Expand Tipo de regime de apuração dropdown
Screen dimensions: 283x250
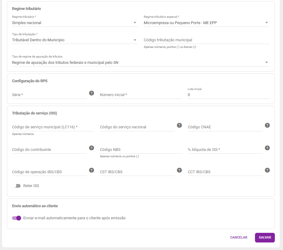coord(141,62)
